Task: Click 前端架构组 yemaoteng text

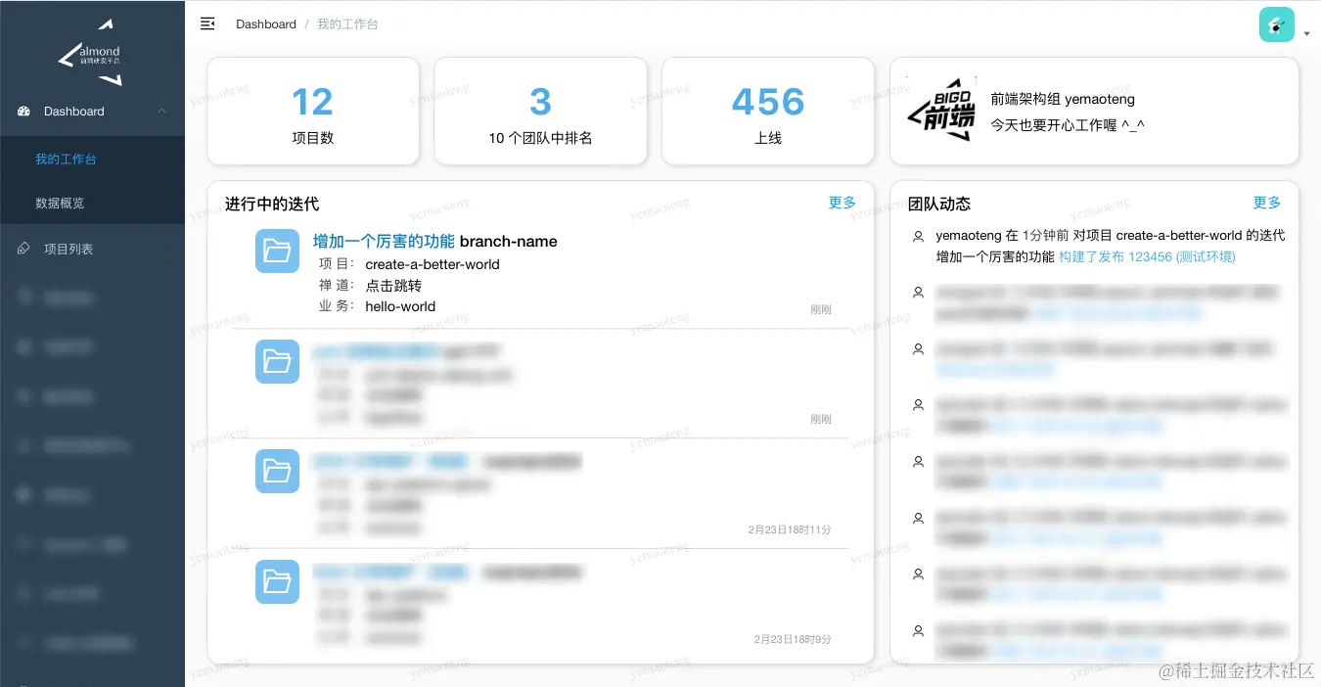Action: (x=1063, y=99)
